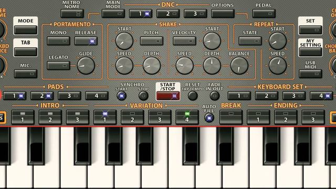The image size is (336, 189).
Task: Select Variation 1
Action: [105, 117]
